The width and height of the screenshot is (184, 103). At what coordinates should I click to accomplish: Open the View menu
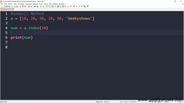pos(15,4)
